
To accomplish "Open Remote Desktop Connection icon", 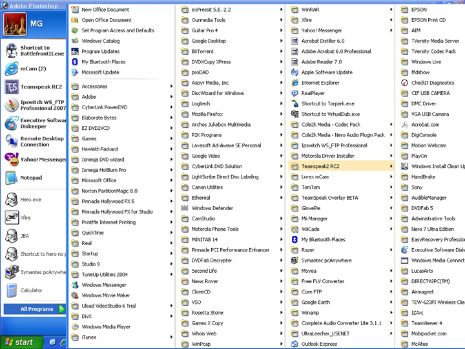I will coord(12,142).
